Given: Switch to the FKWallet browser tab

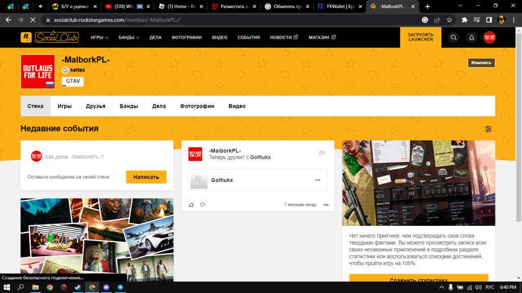Looking at the screenshot, I should point(339,6).
